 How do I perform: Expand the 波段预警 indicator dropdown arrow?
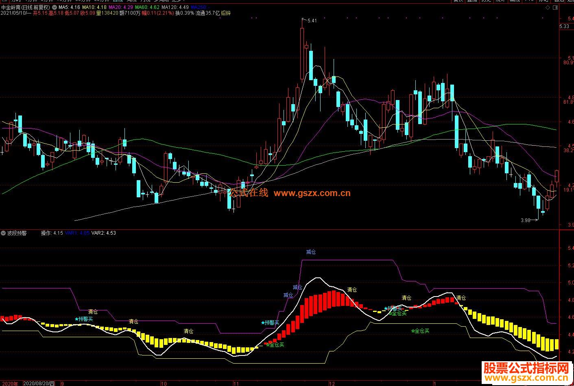click(3, 233)
